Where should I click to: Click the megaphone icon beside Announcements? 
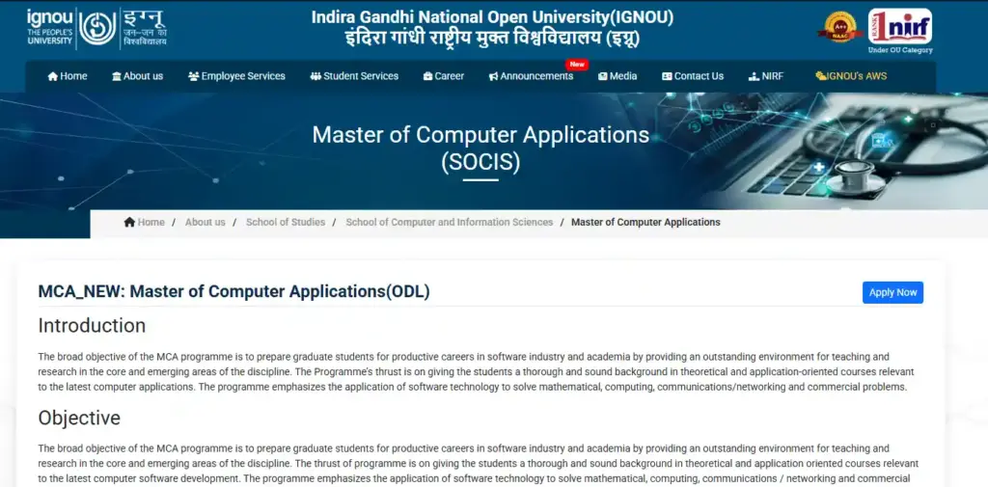(x=493, y=76)
